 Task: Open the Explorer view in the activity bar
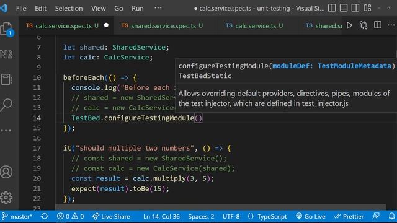(6, 28)
